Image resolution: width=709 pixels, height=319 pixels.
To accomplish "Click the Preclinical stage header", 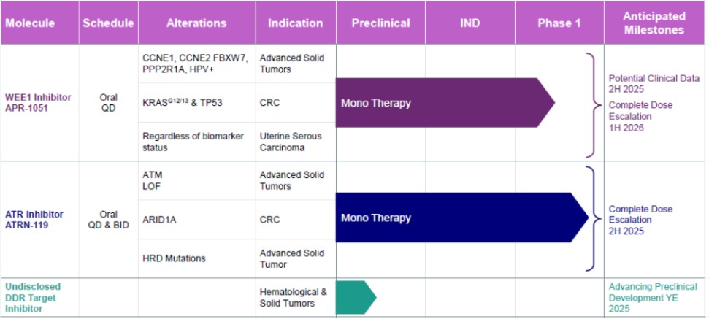I will [x=380, y=23].
